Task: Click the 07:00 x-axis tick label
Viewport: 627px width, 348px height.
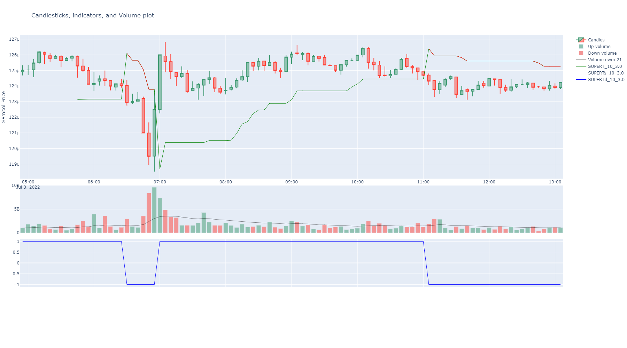Action: click(160, 182)
